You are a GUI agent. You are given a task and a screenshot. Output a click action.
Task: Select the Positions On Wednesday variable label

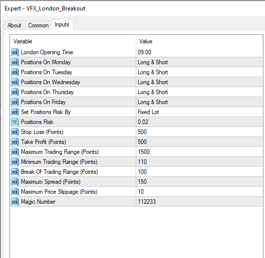(x=50, y=82)
